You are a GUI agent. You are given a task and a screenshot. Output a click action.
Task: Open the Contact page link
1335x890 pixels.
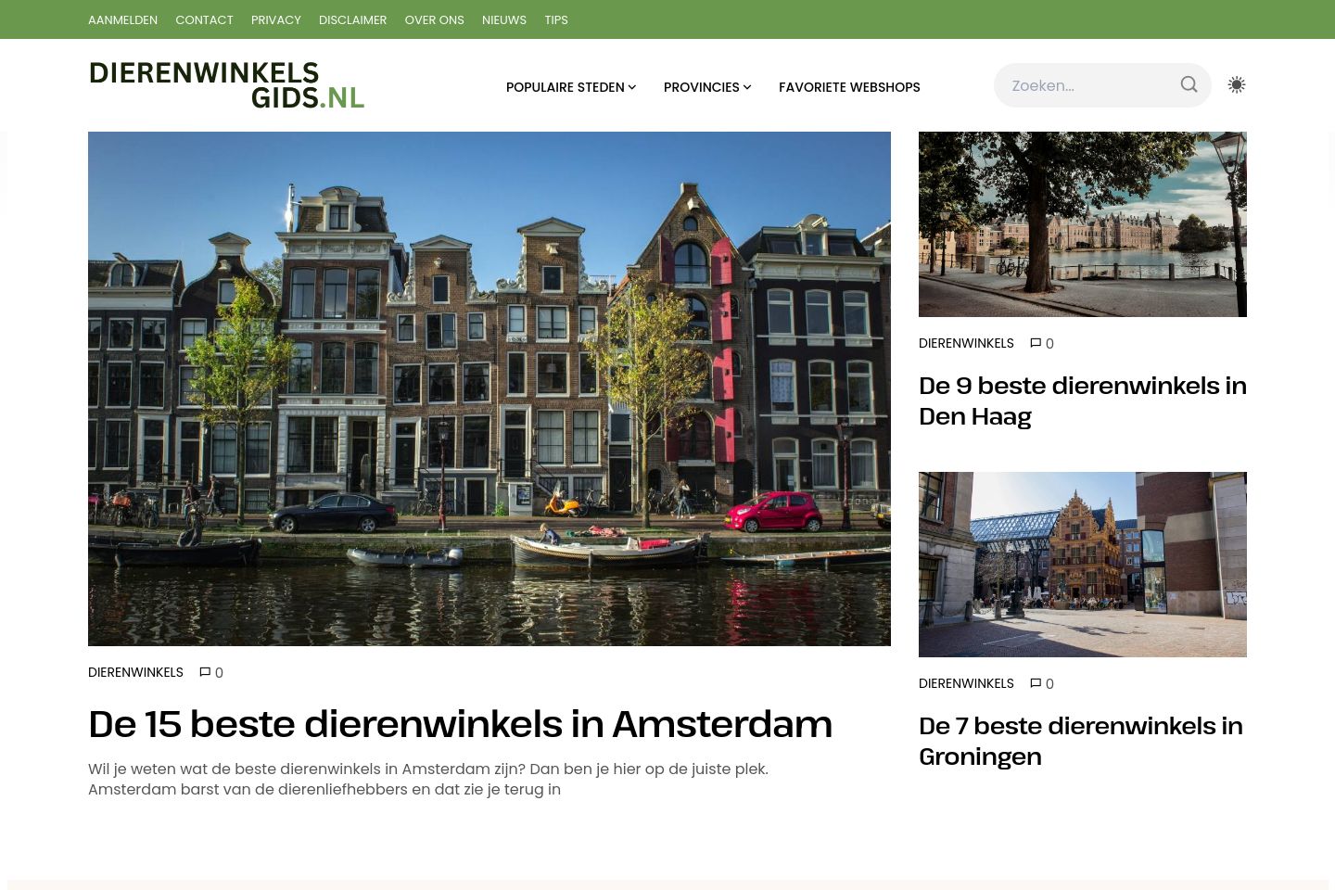coord(204,19)
